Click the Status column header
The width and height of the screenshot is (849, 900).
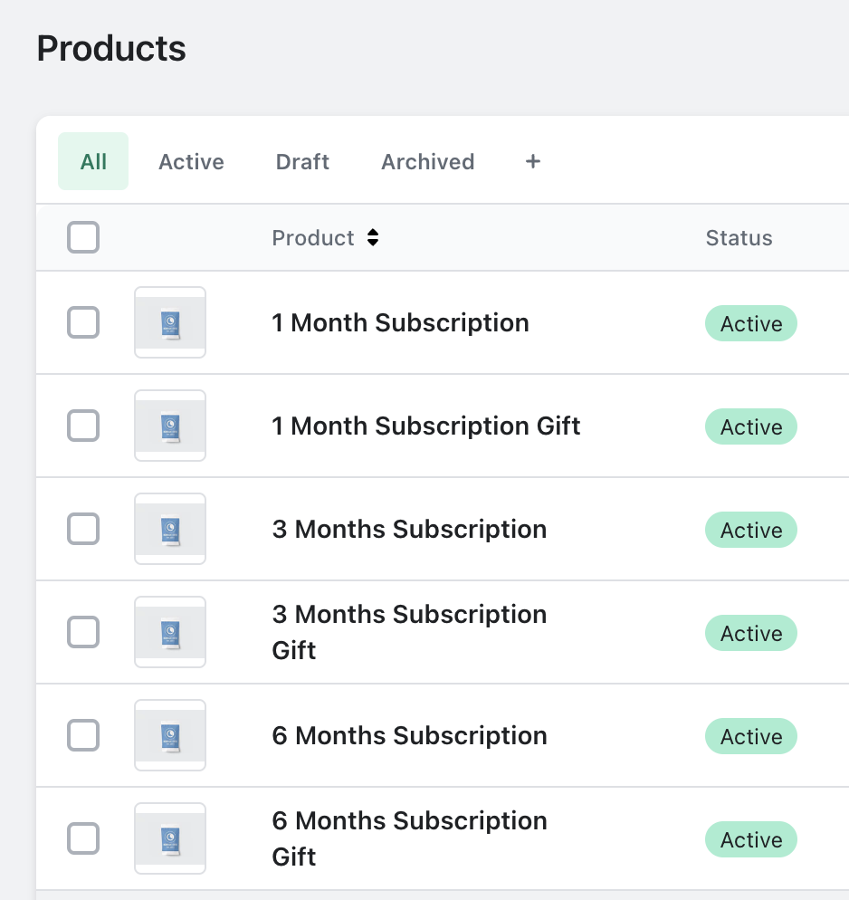[739, 238]
